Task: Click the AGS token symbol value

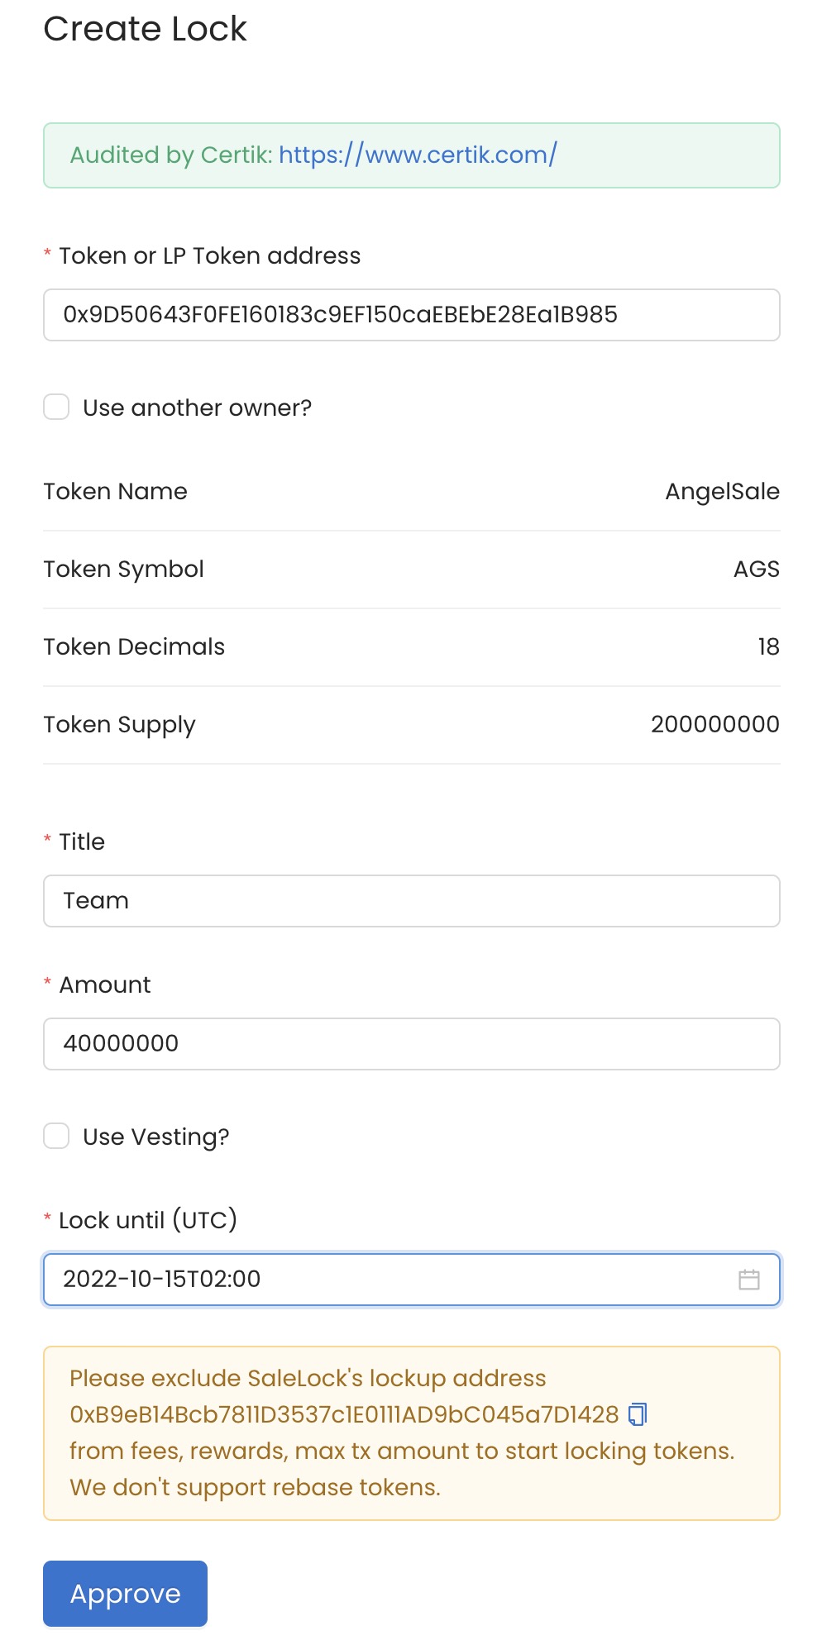Action: click(756, 569)
